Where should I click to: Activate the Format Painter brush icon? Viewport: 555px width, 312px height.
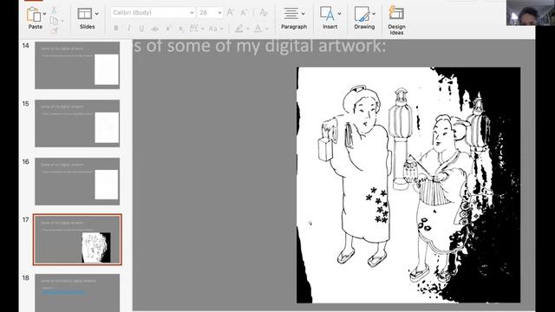point(54,31)
